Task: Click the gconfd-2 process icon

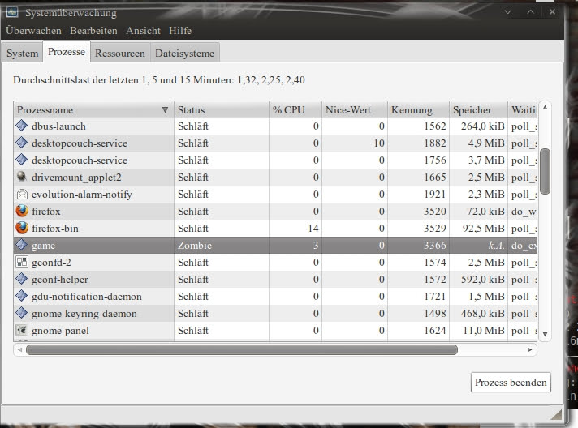Action: (22, 263)
